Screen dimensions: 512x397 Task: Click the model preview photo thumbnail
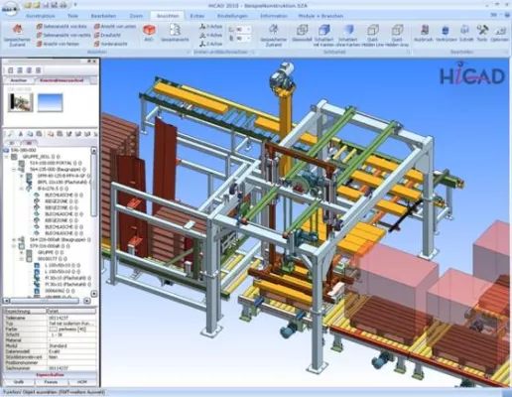click(x=21, y=102)
